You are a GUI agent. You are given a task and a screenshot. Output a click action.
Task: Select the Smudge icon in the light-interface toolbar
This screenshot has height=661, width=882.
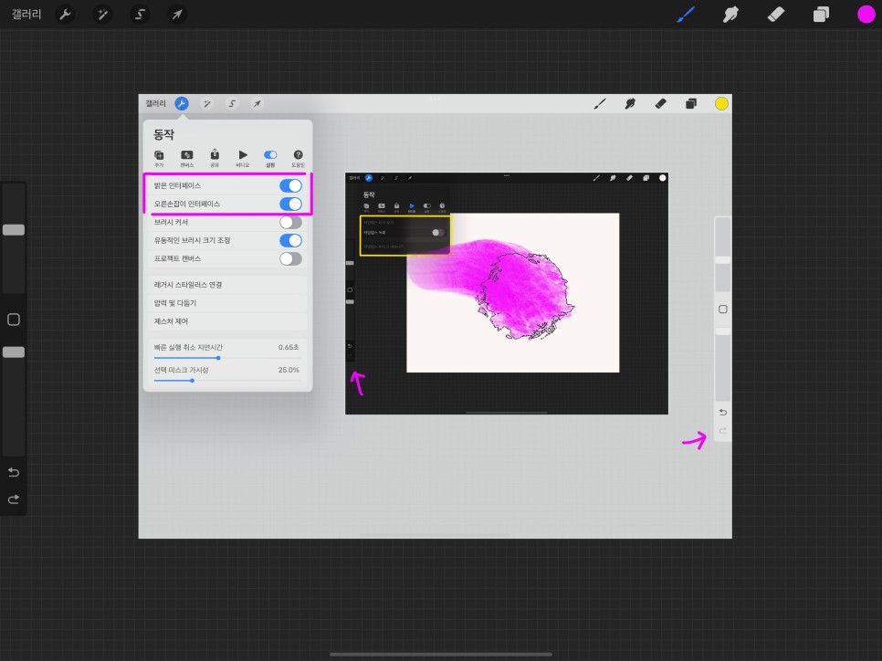630,103
